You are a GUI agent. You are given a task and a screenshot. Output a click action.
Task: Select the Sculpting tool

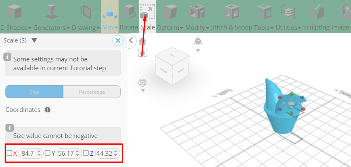click(316, 12)
